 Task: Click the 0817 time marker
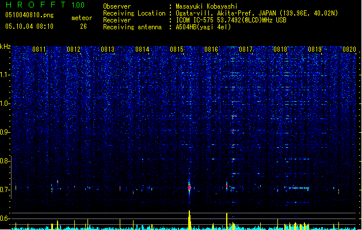click(246, 49)
